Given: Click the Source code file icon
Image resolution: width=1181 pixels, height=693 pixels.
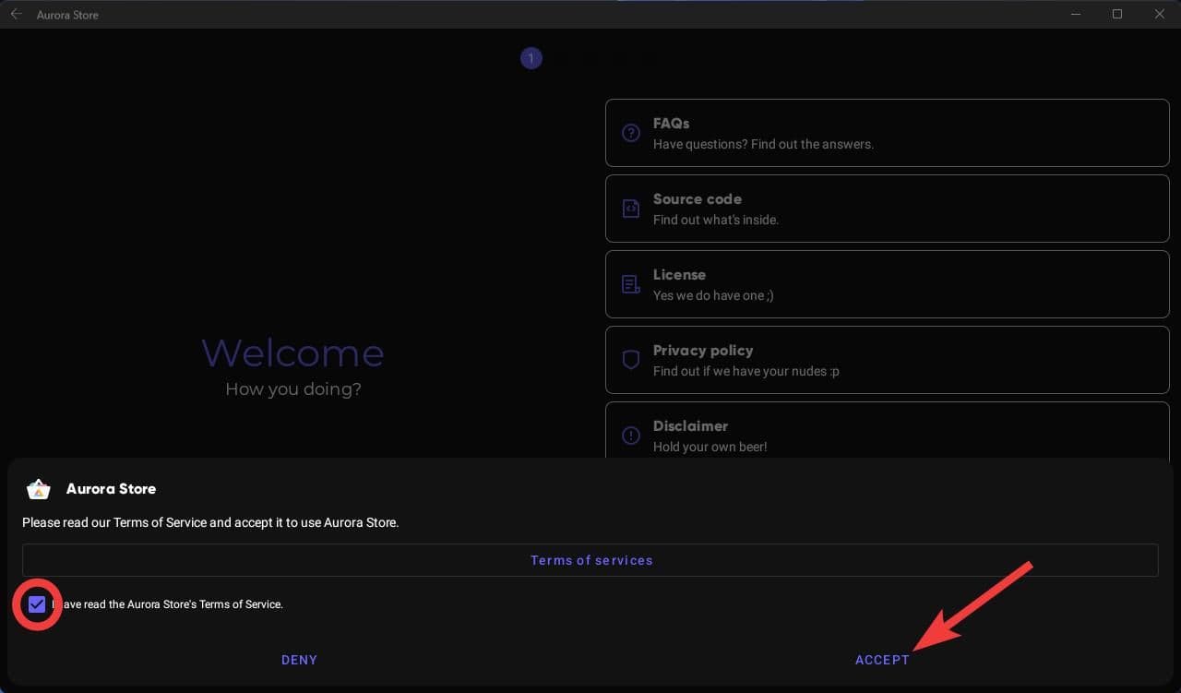Looking at the screenshot, I should (x=631, y=209).
